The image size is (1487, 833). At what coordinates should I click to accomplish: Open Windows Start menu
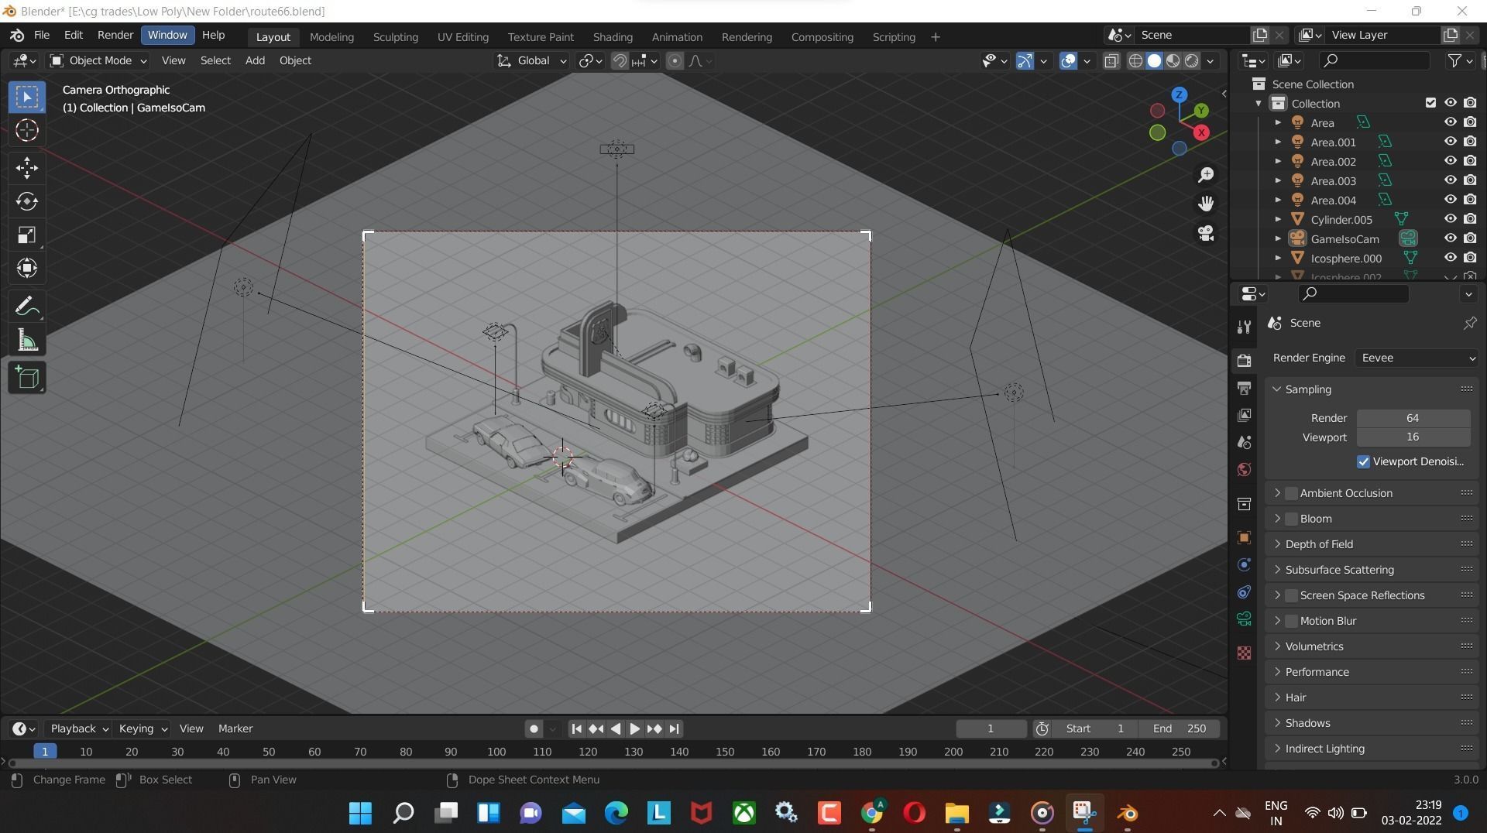tap(360, 813)
